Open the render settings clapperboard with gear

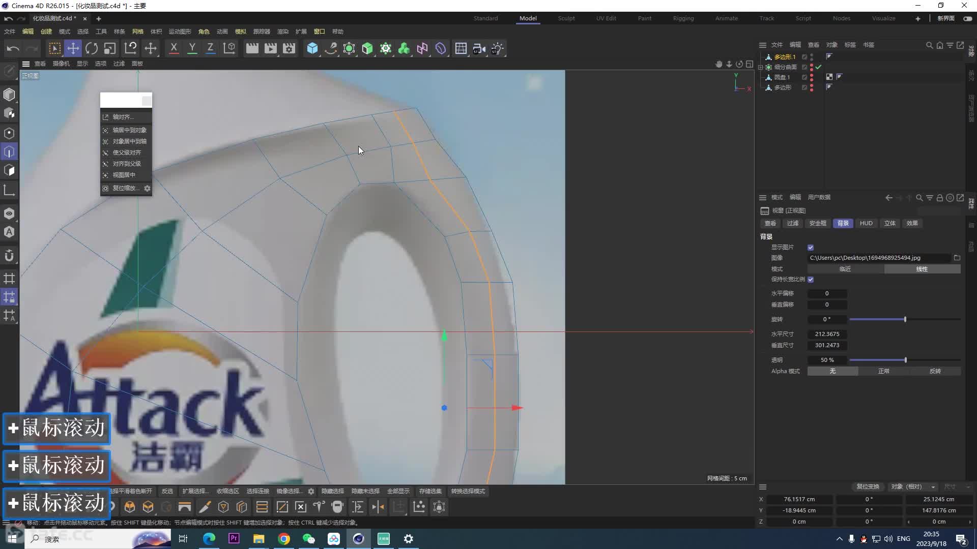click(x=289, y=49)
